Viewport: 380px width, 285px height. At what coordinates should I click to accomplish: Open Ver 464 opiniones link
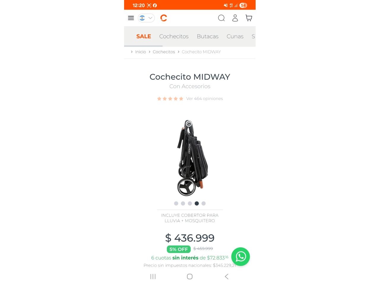(205, 99)
